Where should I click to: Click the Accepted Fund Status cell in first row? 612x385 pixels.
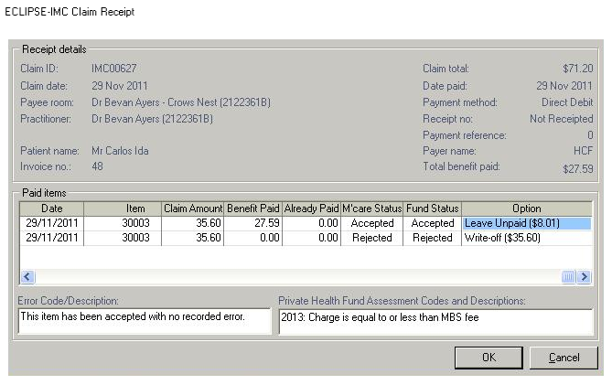coord(433,223)
